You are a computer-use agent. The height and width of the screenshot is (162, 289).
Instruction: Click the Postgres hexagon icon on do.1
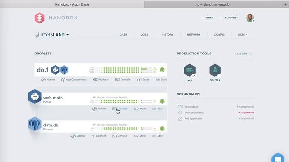[64, 70]
